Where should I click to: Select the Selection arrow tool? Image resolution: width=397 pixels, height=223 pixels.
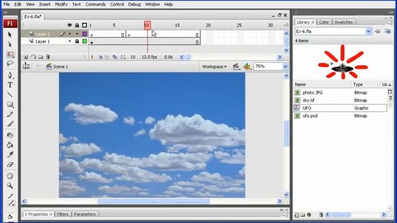point(10,35)
